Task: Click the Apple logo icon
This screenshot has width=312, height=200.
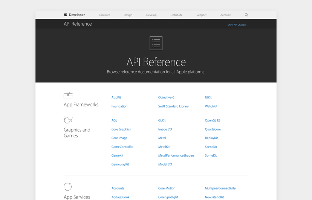Action: tap(65, 14)
